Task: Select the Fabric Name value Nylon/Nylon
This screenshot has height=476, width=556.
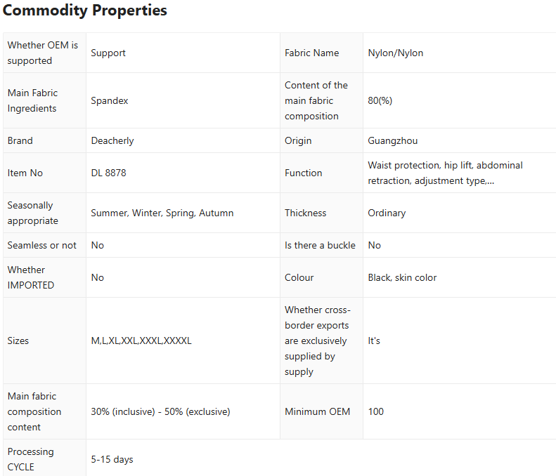Action: click(395, 53)
